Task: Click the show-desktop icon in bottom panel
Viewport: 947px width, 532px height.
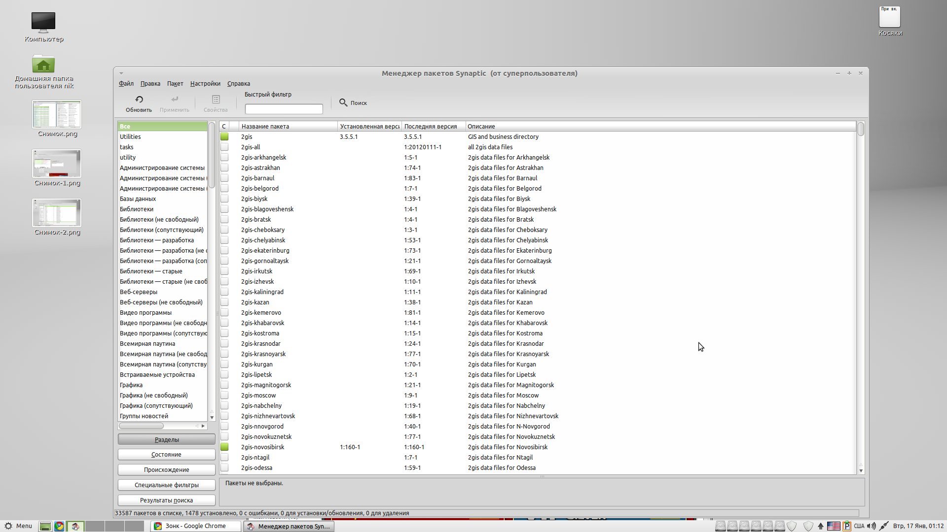Action: click(45, 526)
